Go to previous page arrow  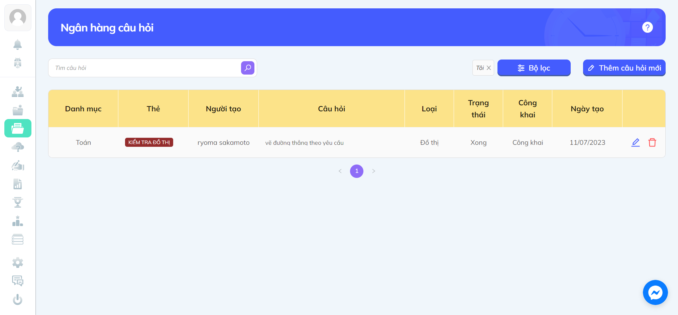click(x=340, y=171)
